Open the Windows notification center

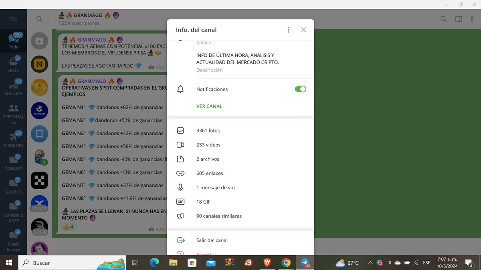pos(469,263)
